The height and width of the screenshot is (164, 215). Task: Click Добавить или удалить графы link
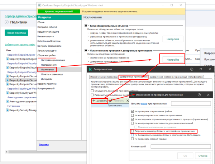point(20,44)
